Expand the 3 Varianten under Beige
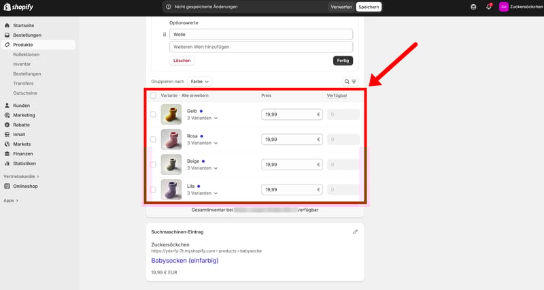544x290 pixels. (x=203, y=168)
